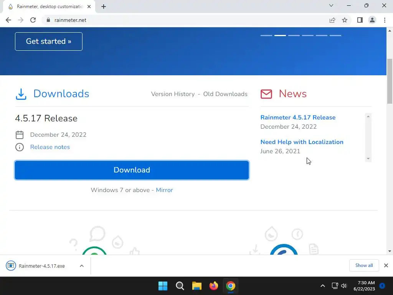Open Windows taskbar search
Image resolution: width=393 pixels, height=295 pixels.
click(180, 286)
